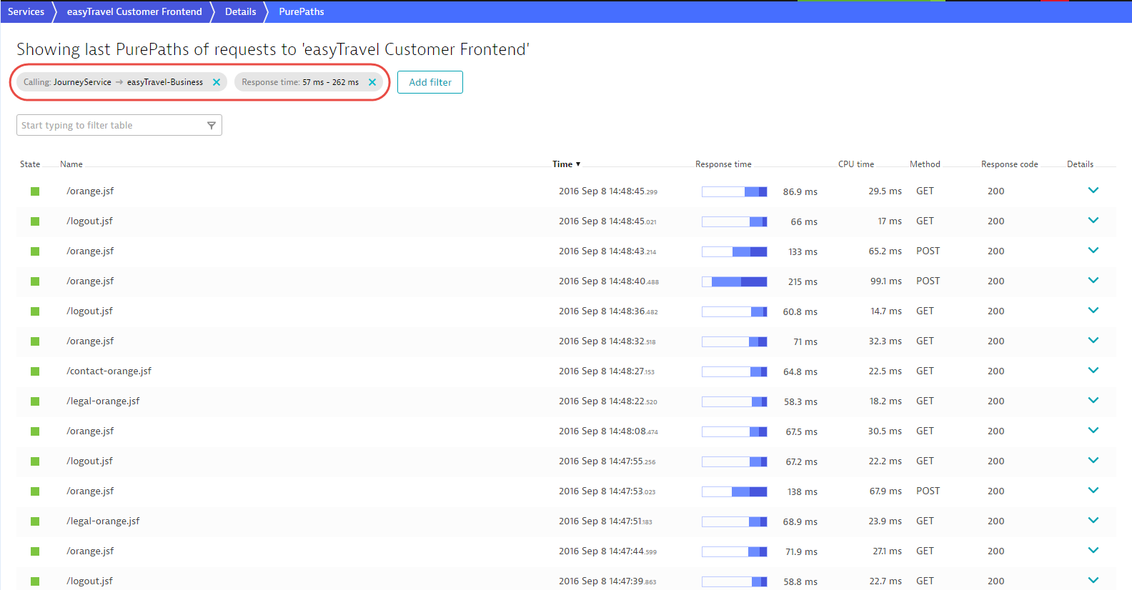This screenshot has width=1132, height=590.
Task: Select POST method in 133 ms row
Action: coord(928,251)
